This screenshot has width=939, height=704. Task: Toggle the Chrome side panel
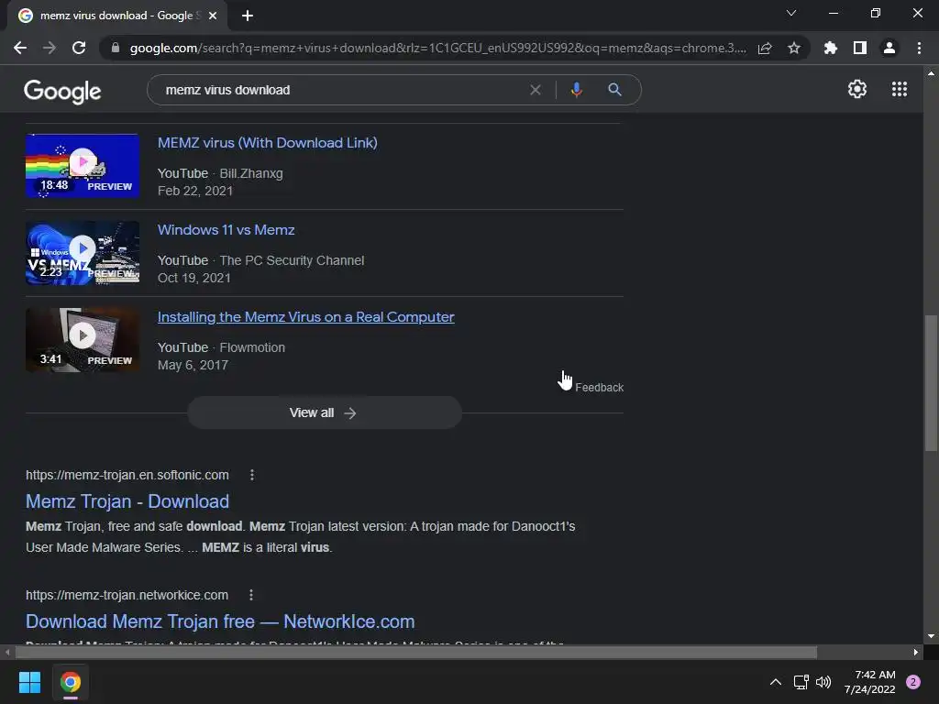[860, 48]
